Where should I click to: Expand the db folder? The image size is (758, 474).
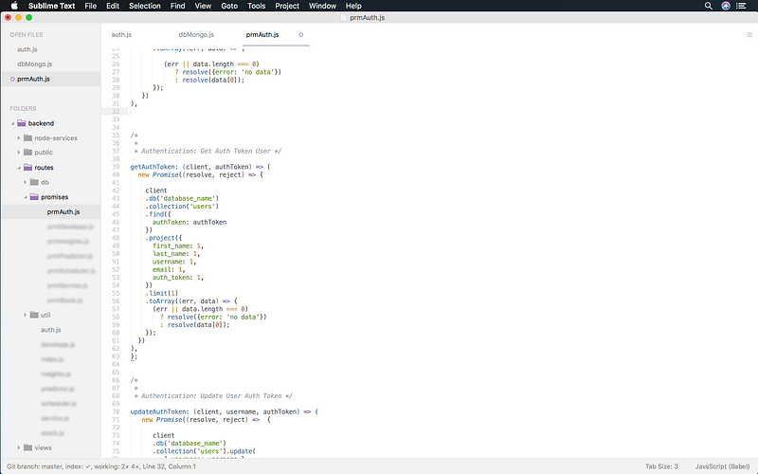(x=26, y=182)
